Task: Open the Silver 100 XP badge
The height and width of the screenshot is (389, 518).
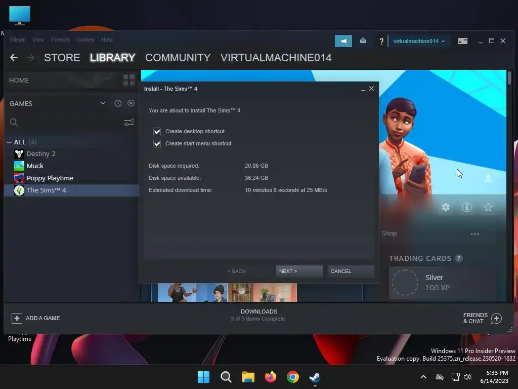Action: pos(442,283)
